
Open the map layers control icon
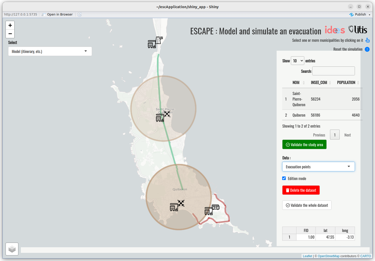point(12,249)
